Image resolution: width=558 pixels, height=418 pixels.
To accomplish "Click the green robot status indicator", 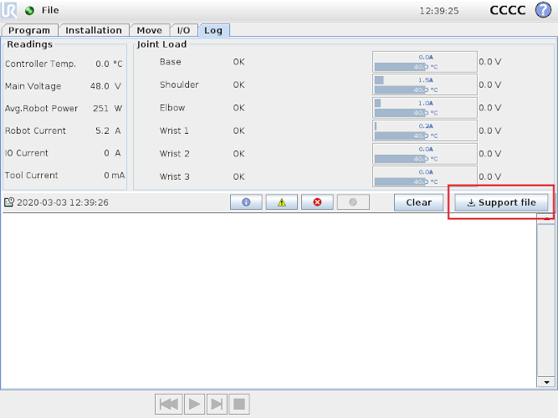I will (x=30, y=11).
